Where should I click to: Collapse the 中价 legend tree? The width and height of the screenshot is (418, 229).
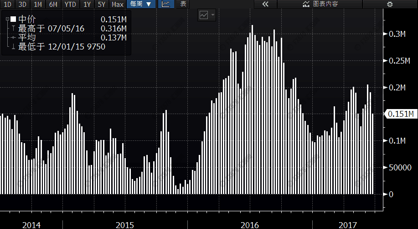click(7, 20)
